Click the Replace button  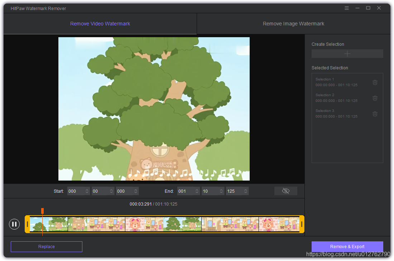(47, 246)
